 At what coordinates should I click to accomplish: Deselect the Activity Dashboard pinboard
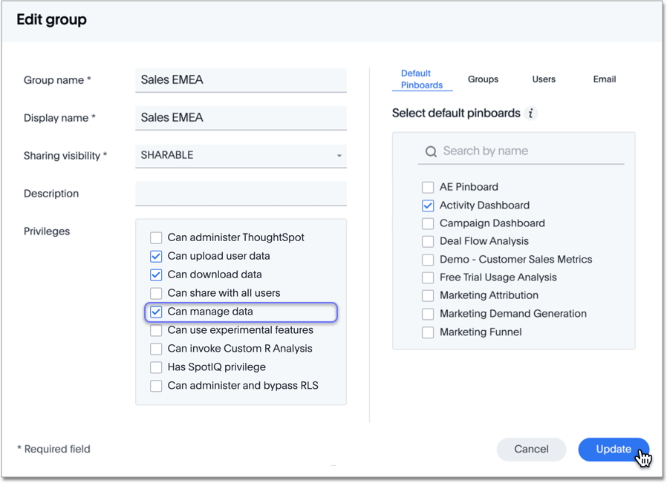pos(428,206)
